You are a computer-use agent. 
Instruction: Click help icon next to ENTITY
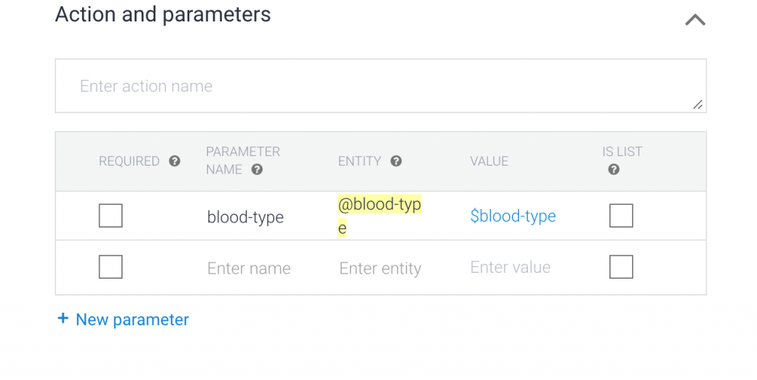coord(396,161)
